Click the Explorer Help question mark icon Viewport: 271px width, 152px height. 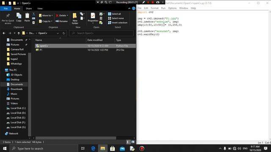tap(134, 8)
